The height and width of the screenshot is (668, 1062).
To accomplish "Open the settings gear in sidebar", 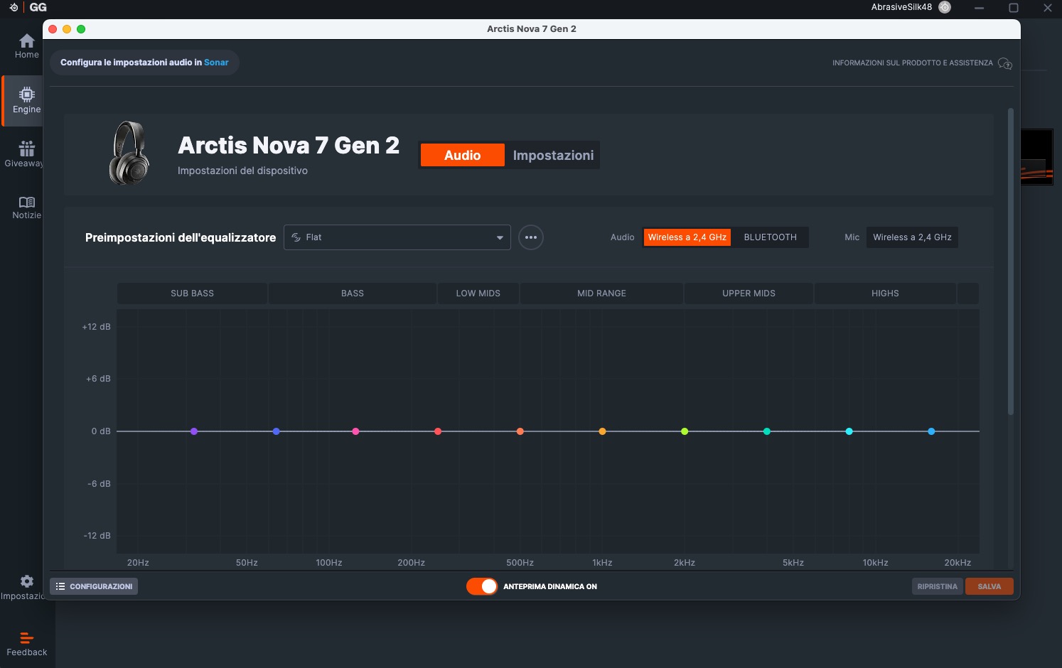I will tap(26, 581).
